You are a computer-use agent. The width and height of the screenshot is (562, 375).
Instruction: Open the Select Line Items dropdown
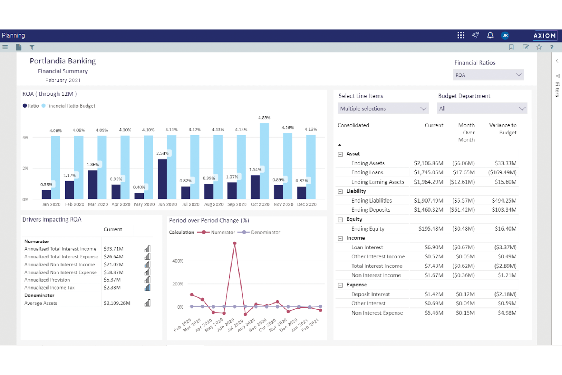coord(383,108)
